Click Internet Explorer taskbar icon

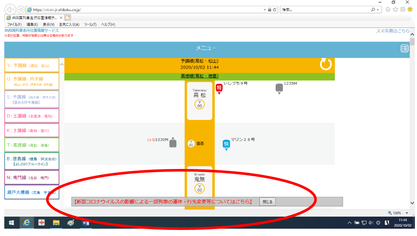point(27,223)
